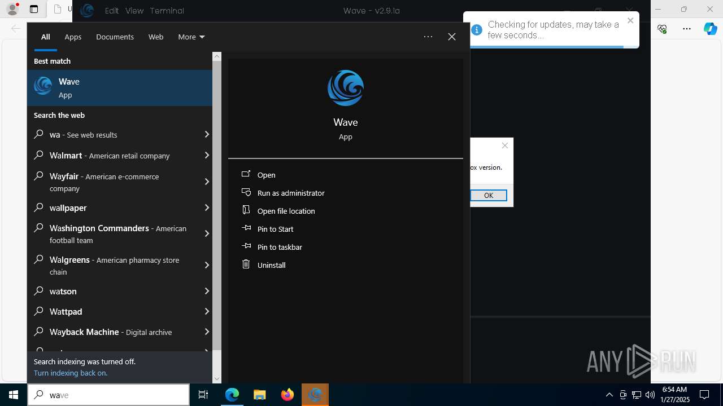Select the Wayfair web suggestion
Screen dimensions: 723x406
point(120,182)
